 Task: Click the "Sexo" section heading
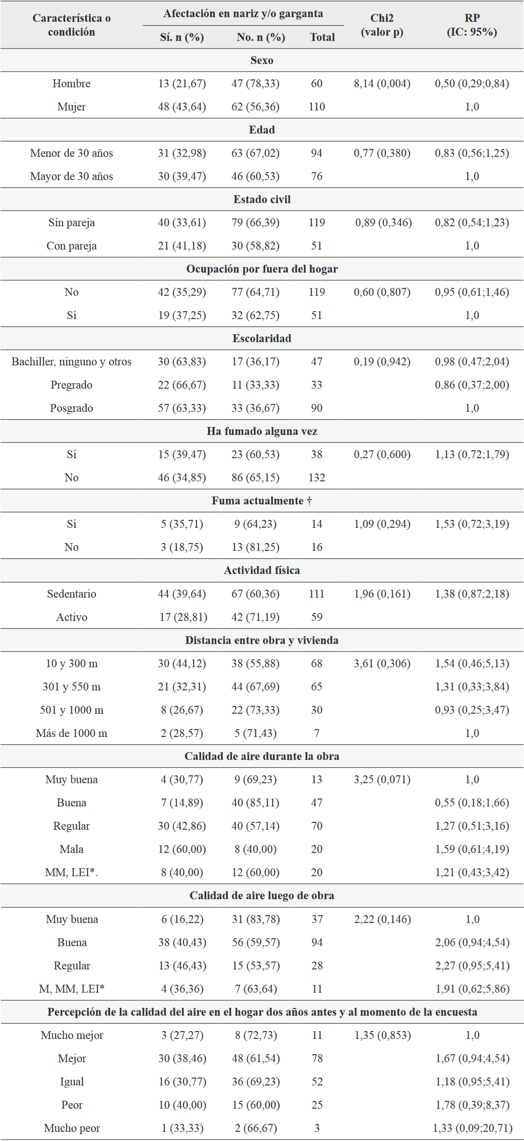[x=262, y=60]
